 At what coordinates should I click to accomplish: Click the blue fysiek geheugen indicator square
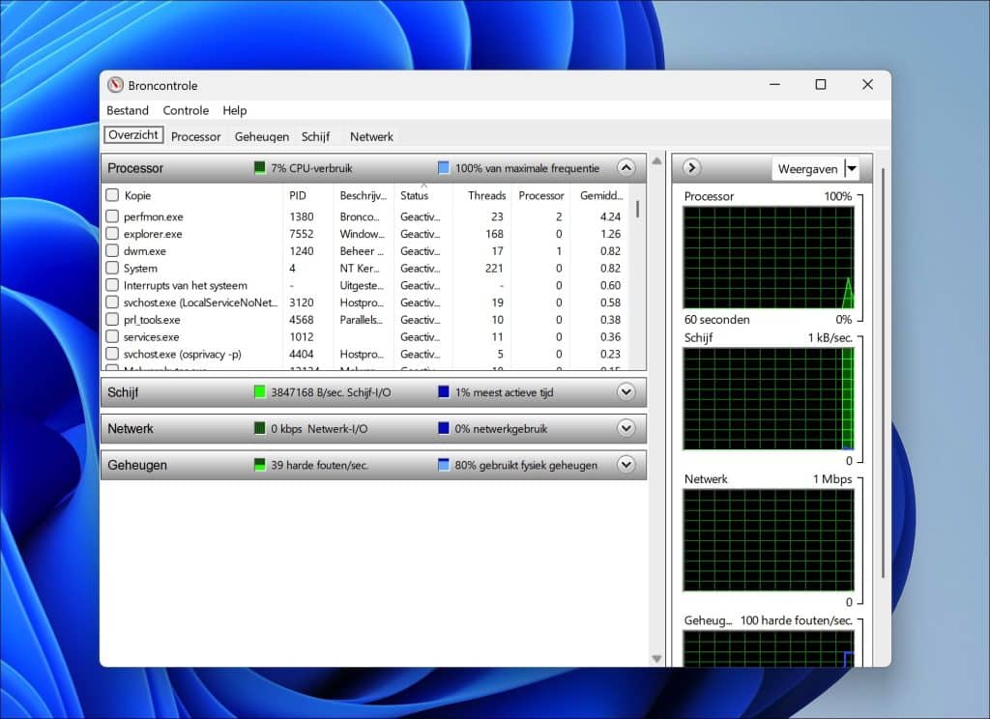coord(444,465)
